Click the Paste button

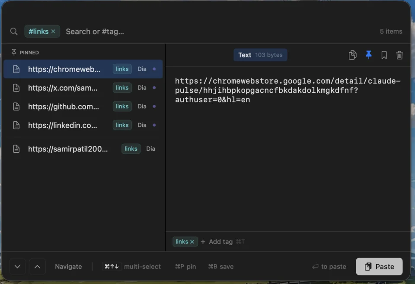(x=379, y=267)
